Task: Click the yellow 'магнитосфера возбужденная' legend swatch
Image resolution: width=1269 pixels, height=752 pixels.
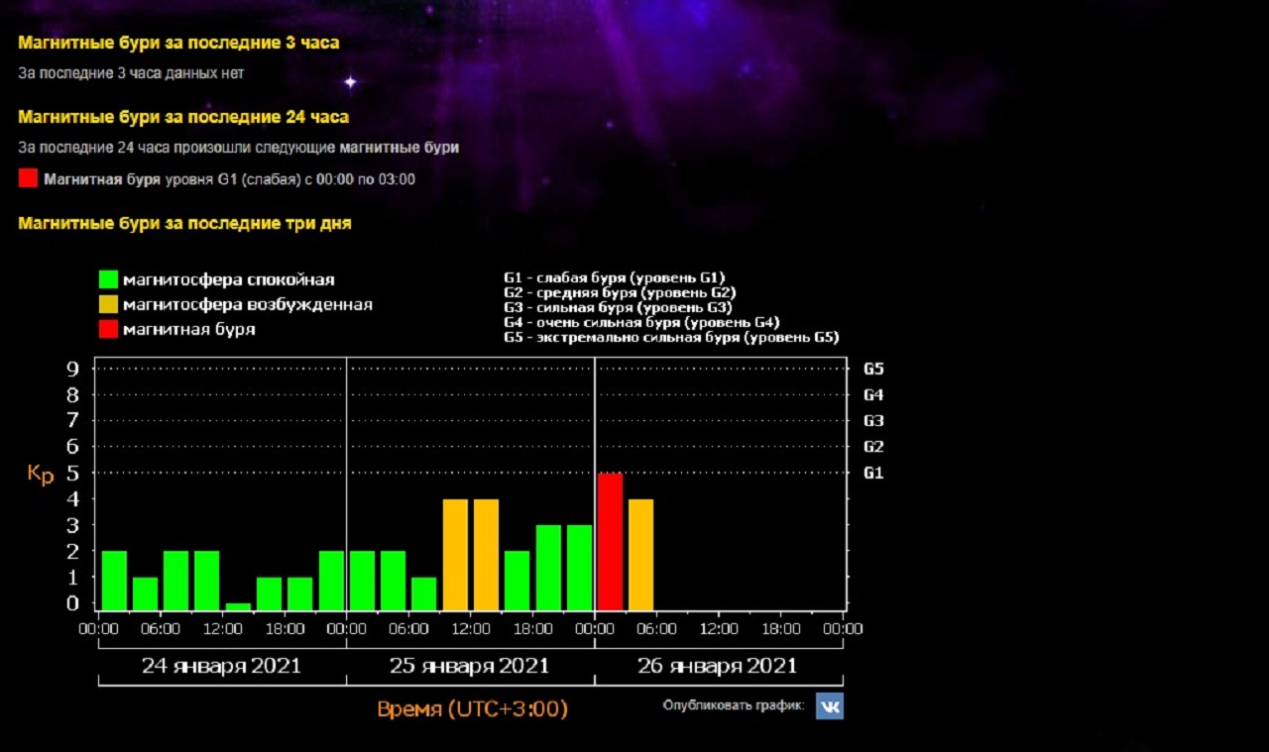Action: click(x=108, y=304)
